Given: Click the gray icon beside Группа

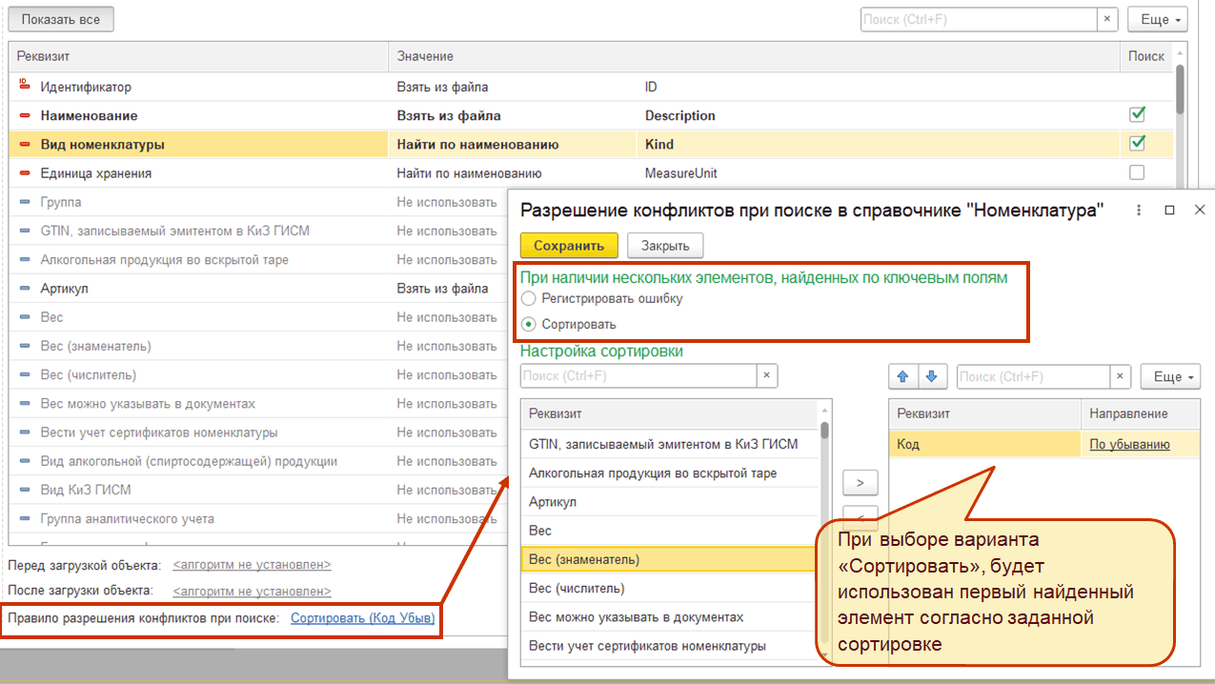Looking at the screenshot, I should (25, 202).
